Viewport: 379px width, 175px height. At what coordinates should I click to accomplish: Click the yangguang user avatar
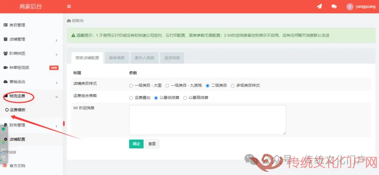pos(350,7)
